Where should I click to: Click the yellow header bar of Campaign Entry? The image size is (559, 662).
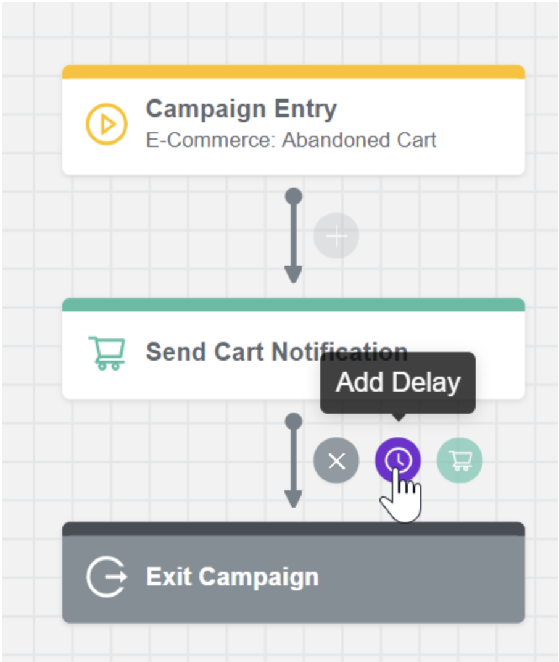pos(293,72)
